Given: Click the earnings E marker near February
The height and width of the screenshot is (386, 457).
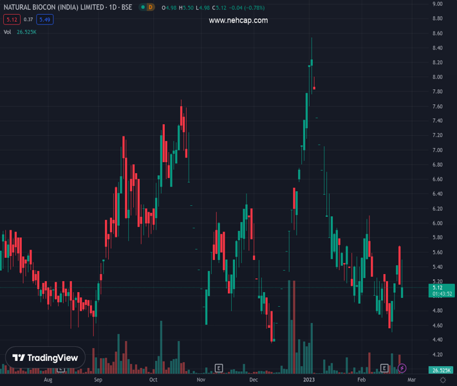Looking at the screenshot, I should 384,368.
